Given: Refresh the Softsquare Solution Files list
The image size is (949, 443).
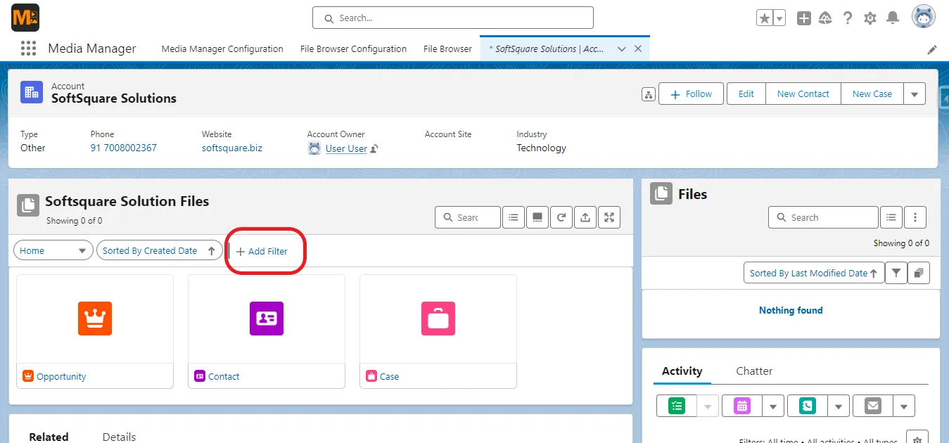Looking at the screenshot, I should point(561,217).
